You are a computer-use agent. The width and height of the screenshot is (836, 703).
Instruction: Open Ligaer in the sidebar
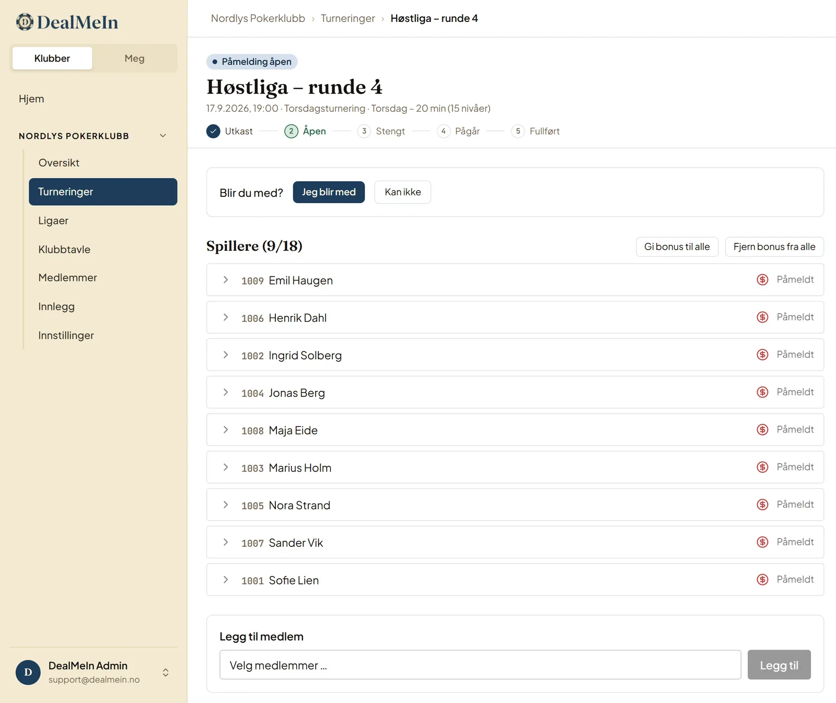tap(103, 220)
